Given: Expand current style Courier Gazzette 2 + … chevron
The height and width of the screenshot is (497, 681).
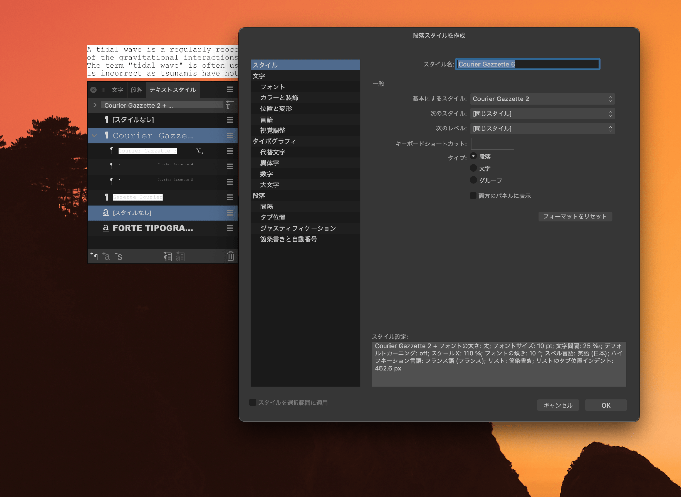Looking at the screenshot, I should click(x=95, y=105).
